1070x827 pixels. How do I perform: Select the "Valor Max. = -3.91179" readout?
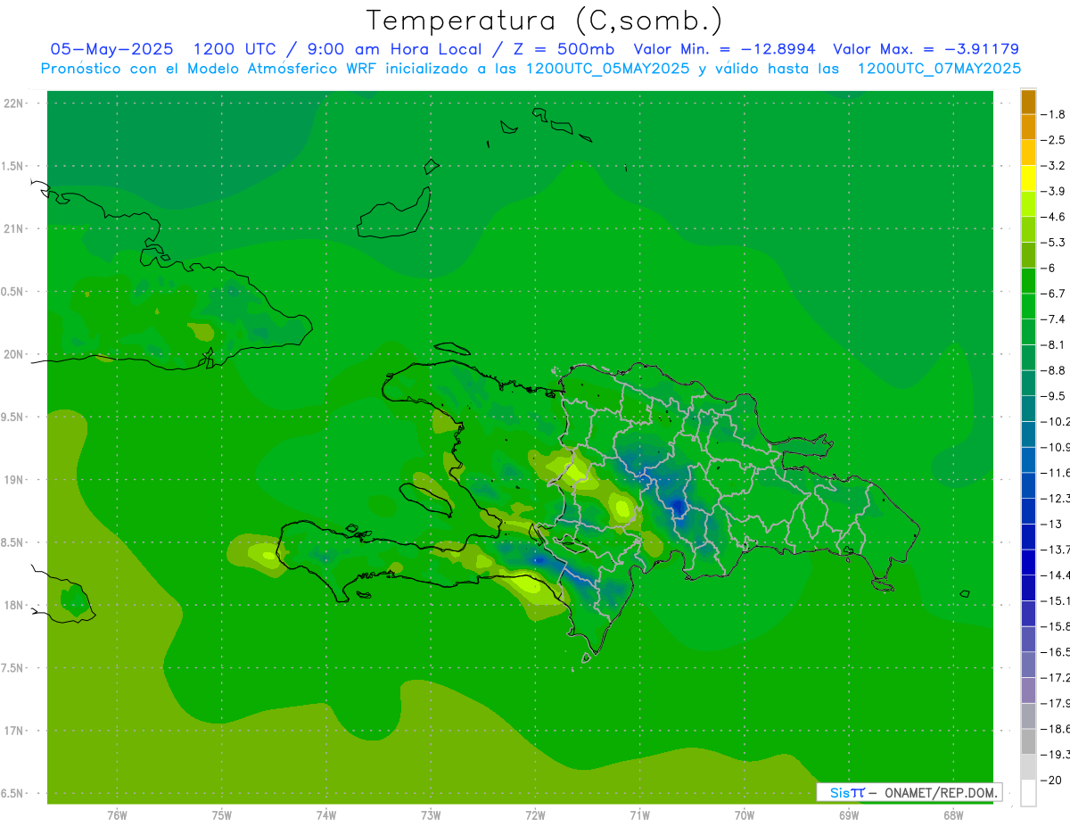click(926, 49)
